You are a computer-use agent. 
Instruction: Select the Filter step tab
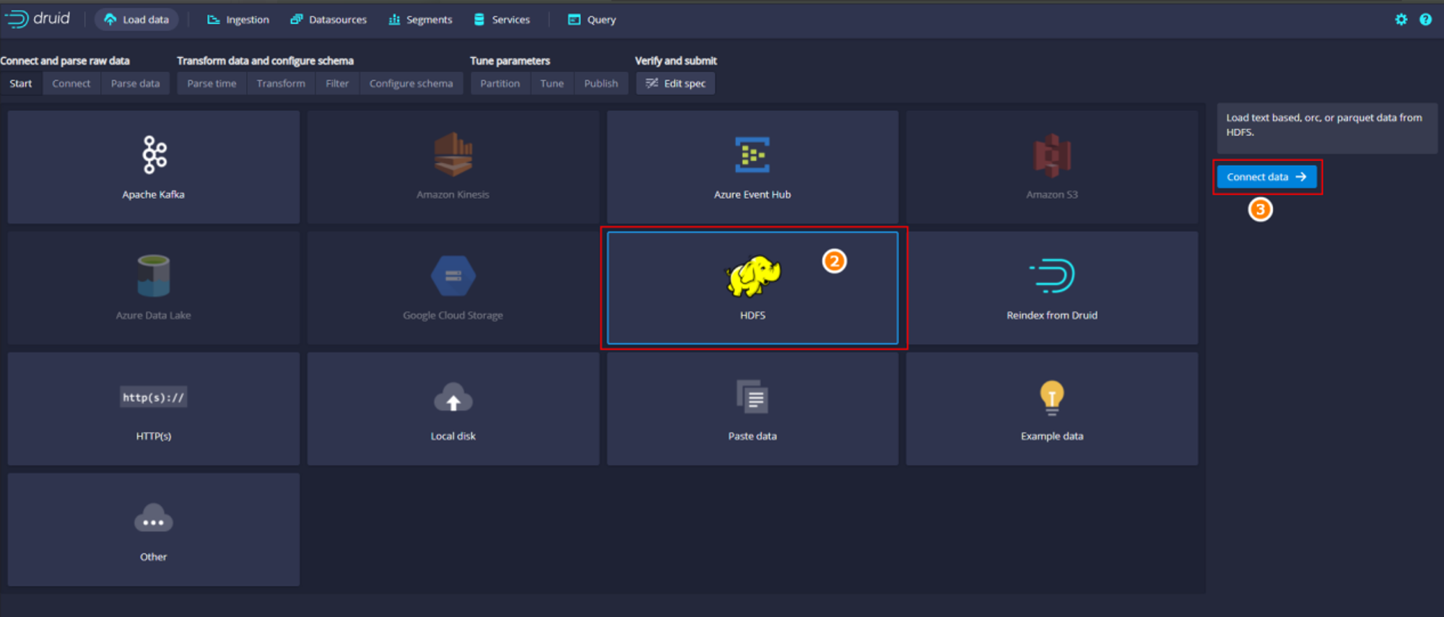coord(337,83)
